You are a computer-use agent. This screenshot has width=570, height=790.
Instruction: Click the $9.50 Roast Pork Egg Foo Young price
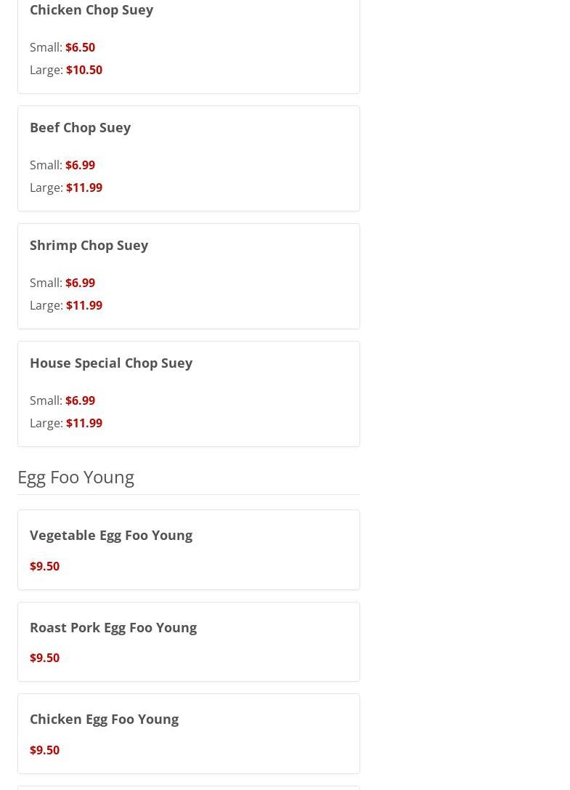(x=44, y=658)
